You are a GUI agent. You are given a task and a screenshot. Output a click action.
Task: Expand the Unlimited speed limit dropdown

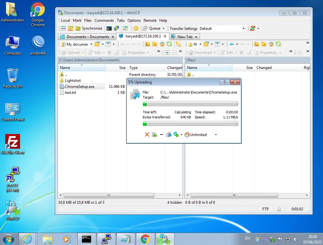[216, 135]
